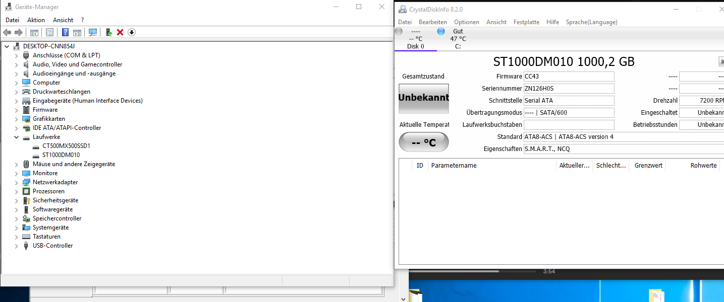
Task: Select the Sicherheitsgeräte tree item
Action: [55, 200]
